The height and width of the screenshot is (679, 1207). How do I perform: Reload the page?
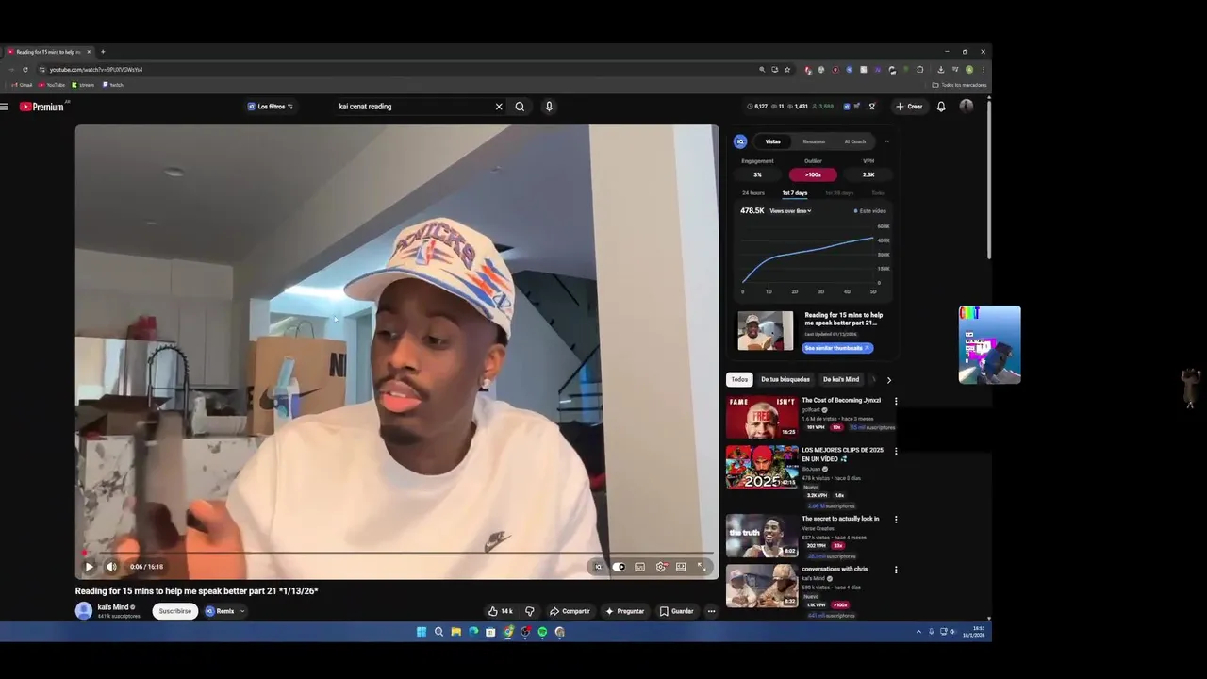(25, 69)
